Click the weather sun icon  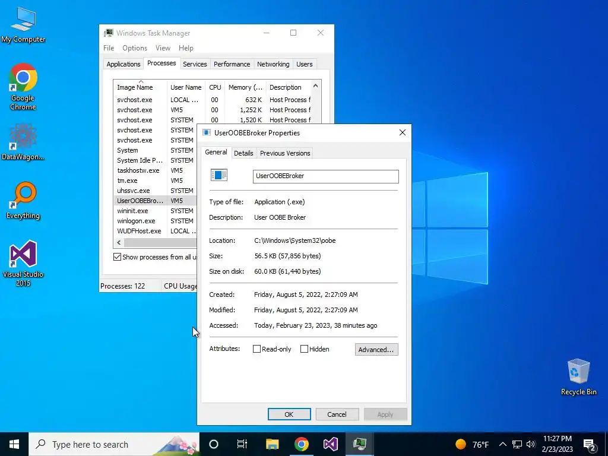pos(461,444)
